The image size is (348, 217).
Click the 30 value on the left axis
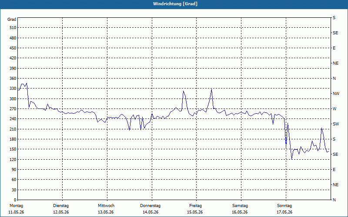14,190
